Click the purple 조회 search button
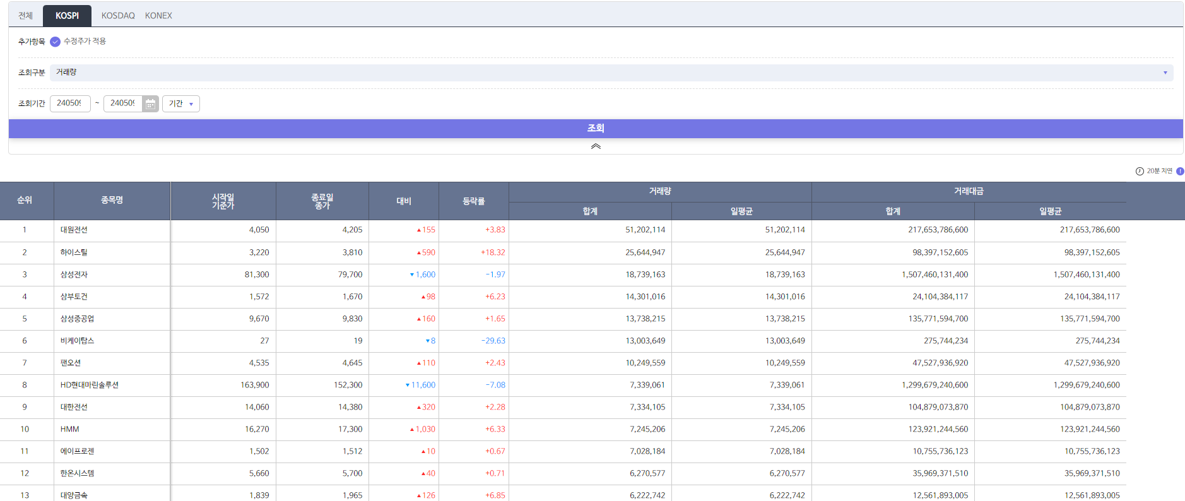This screenshot has width=1185, height=501. tap(596, 128)
